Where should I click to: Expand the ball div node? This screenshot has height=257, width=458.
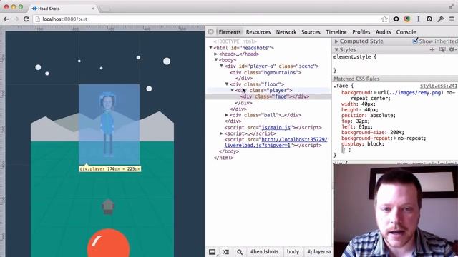click(227, 115)
